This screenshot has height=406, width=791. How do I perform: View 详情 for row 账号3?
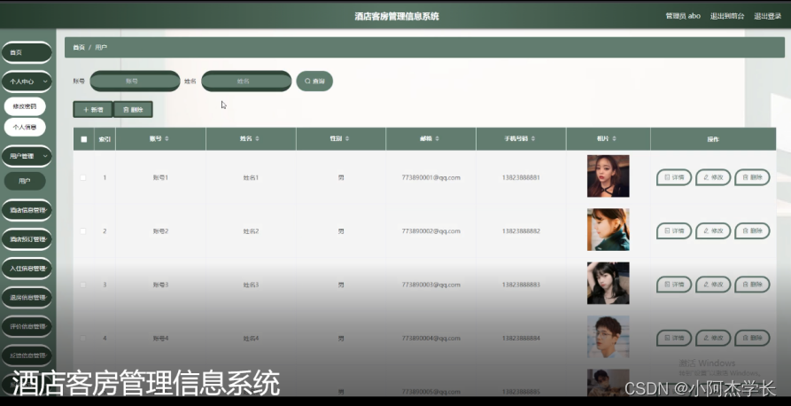click(x=674, y=285)
